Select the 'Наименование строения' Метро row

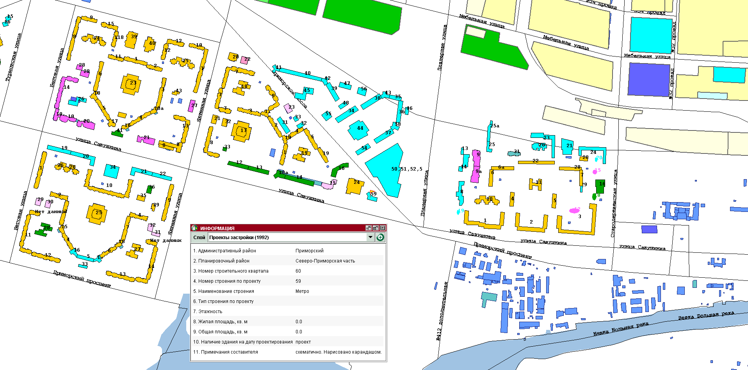click(x=288, y=291)
